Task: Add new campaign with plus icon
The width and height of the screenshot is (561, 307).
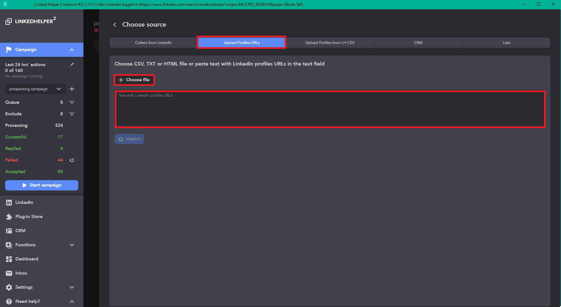Action: coord(72,89)
